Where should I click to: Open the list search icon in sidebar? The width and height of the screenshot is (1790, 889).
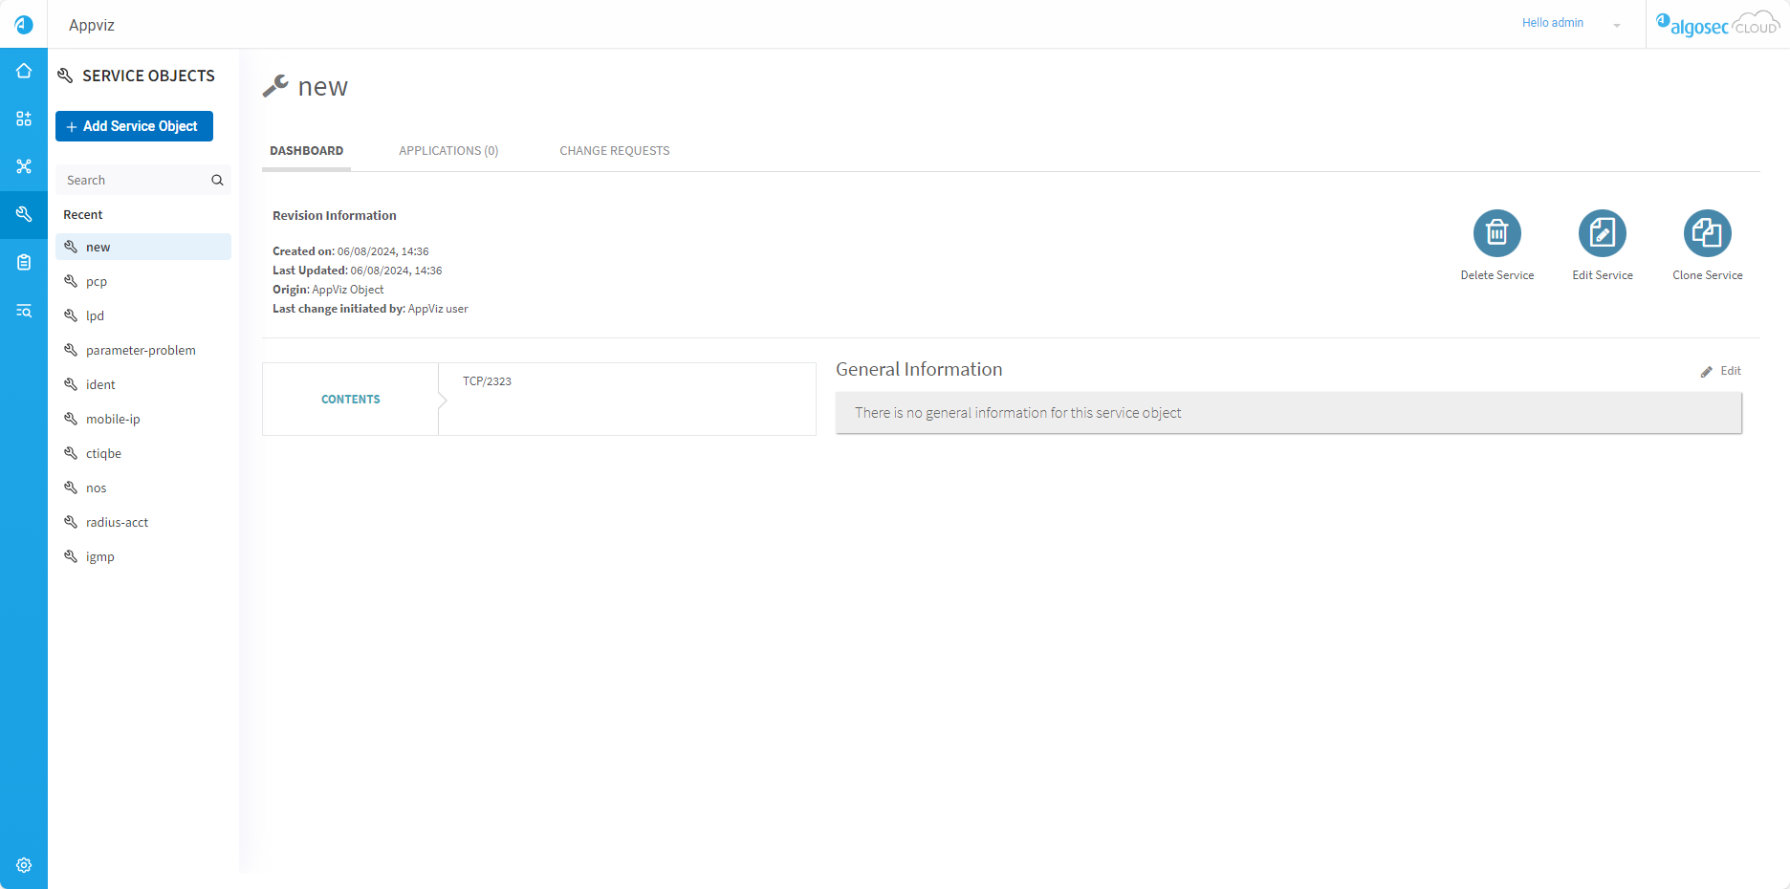[x=24, y=311]
